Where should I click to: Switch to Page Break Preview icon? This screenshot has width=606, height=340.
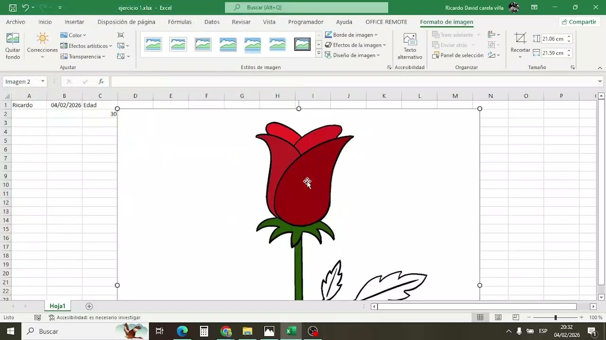tap(516, 317)
